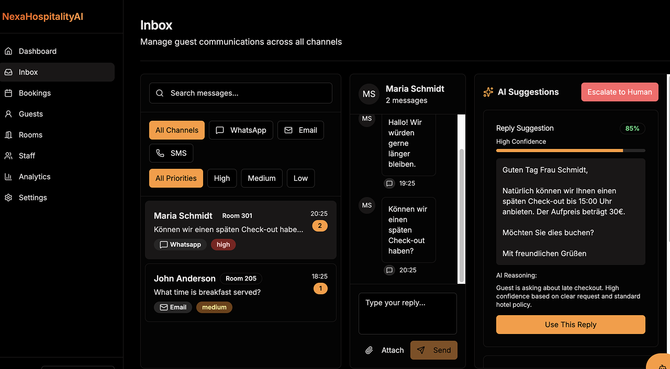Select the Dashboard home icon
The image size is (670, 369).
8,51
